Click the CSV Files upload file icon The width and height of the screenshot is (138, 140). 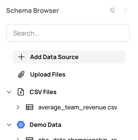[21, 92]
